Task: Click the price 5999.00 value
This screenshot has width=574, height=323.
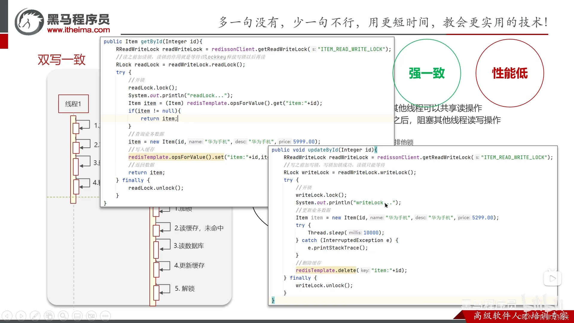Action: (x=304, y=142)
